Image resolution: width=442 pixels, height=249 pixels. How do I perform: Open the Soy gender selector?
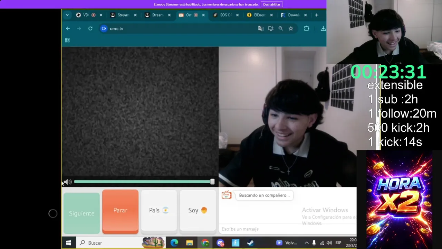click(x=198, y=210)
